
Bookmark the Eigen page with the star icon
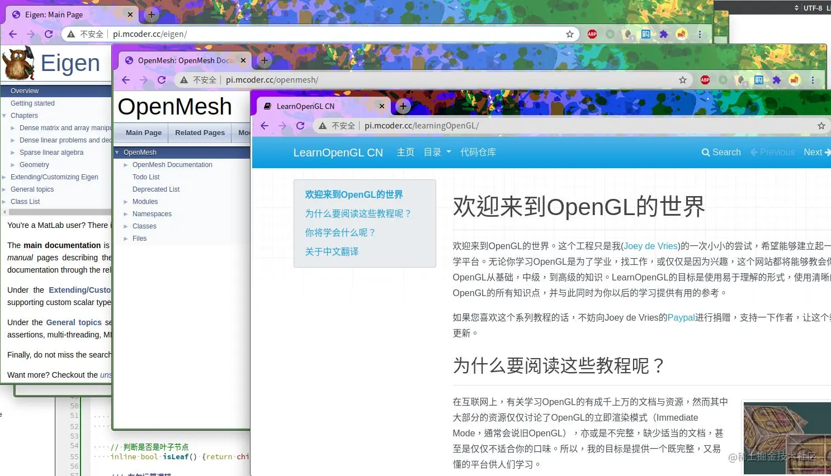point(570,34)
